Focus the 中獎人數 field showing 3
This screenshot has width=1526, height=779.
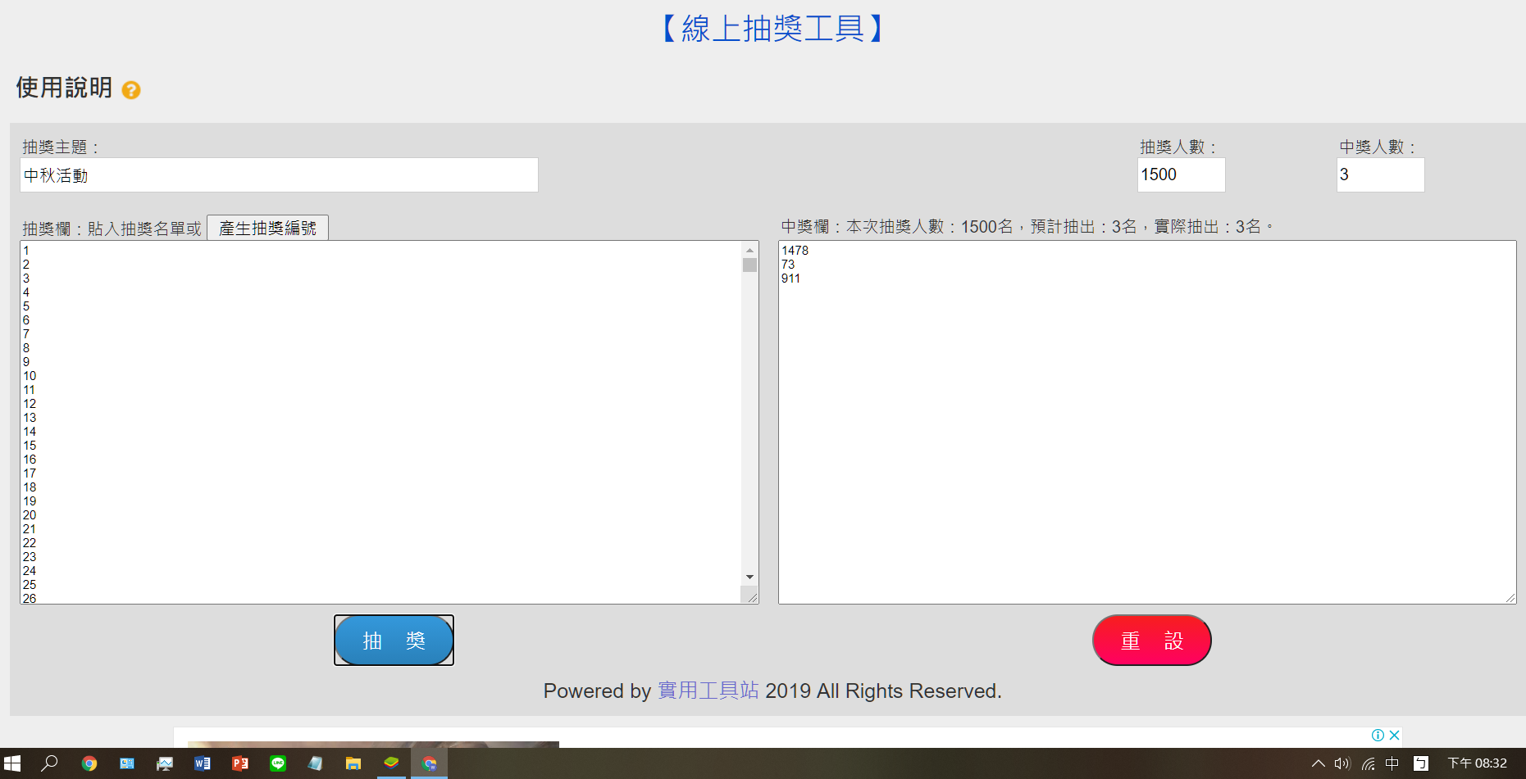click(1381, 174)
